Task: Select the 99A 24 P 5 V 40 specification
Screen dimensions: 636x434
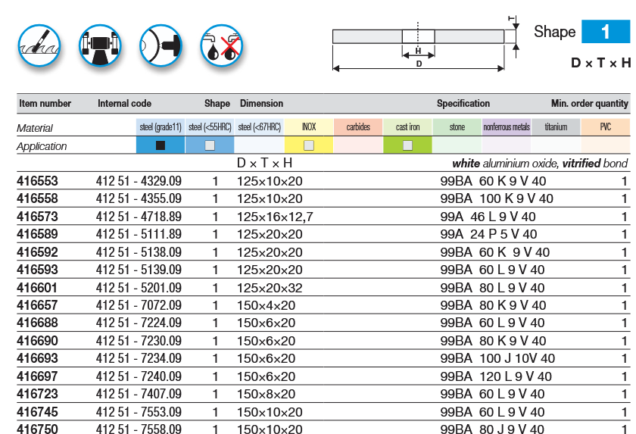Action: [488, 235]
